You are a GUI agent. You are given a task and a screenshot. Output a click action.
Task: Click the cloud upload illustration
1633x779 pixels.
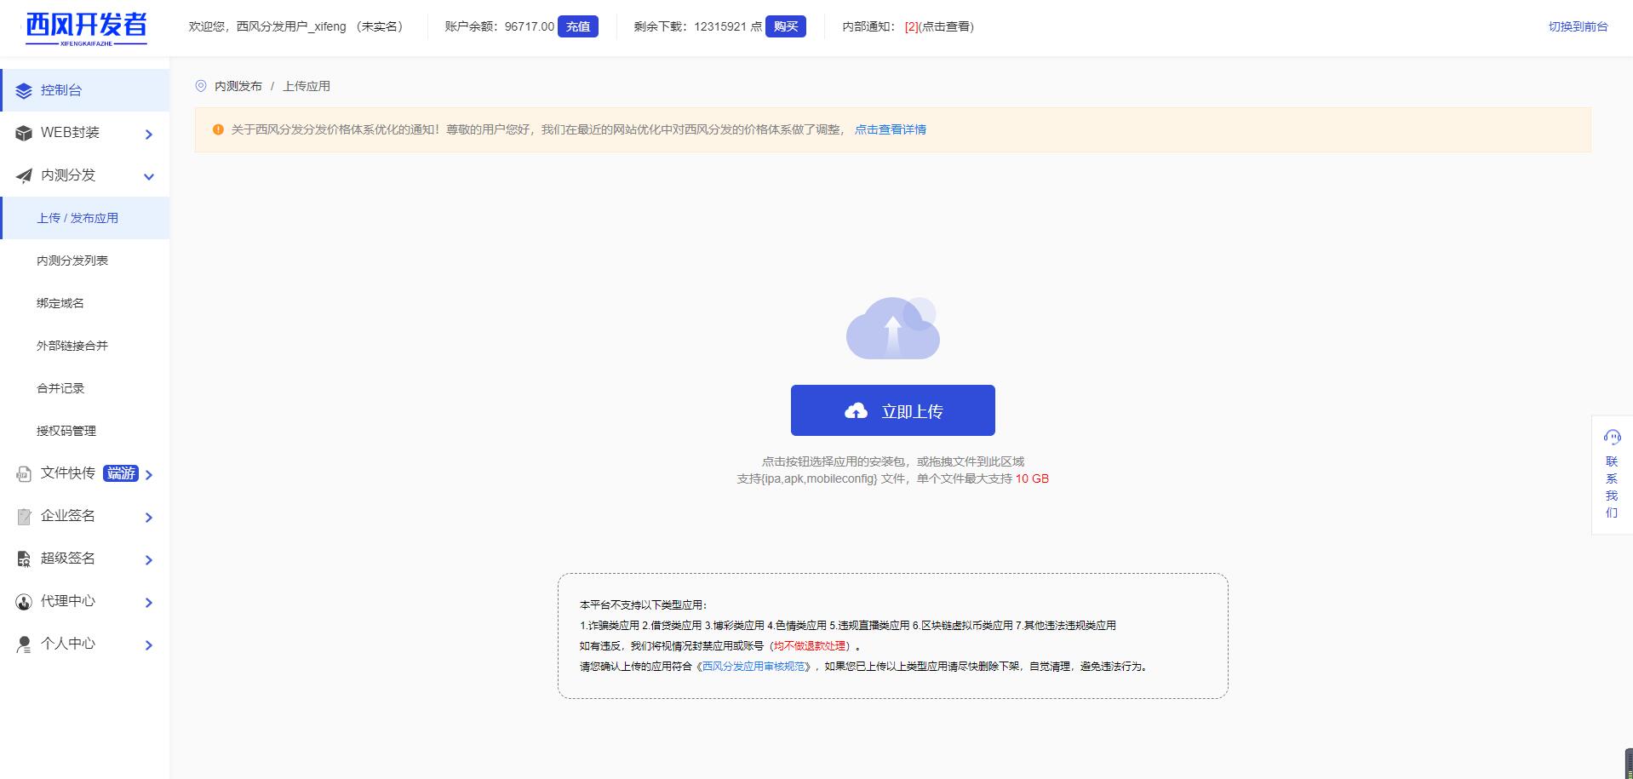click(892, 329)
